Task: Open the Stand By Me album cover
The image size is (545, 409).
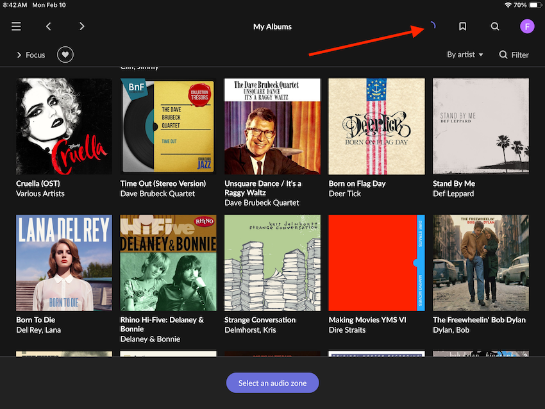Action: coord(481,126)
